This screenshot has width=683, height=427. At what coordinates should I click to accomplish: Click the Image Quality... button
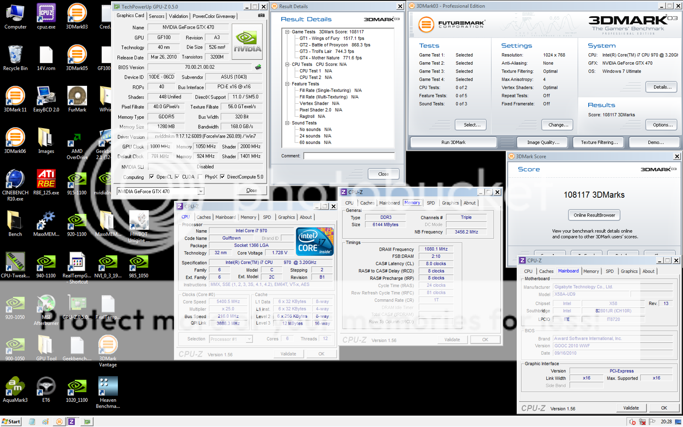543,142
